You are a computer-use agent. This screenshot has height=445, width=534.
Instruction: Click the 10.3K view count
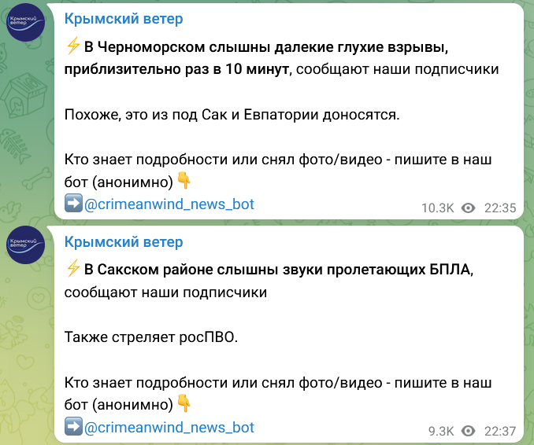[x=438, y=208]
